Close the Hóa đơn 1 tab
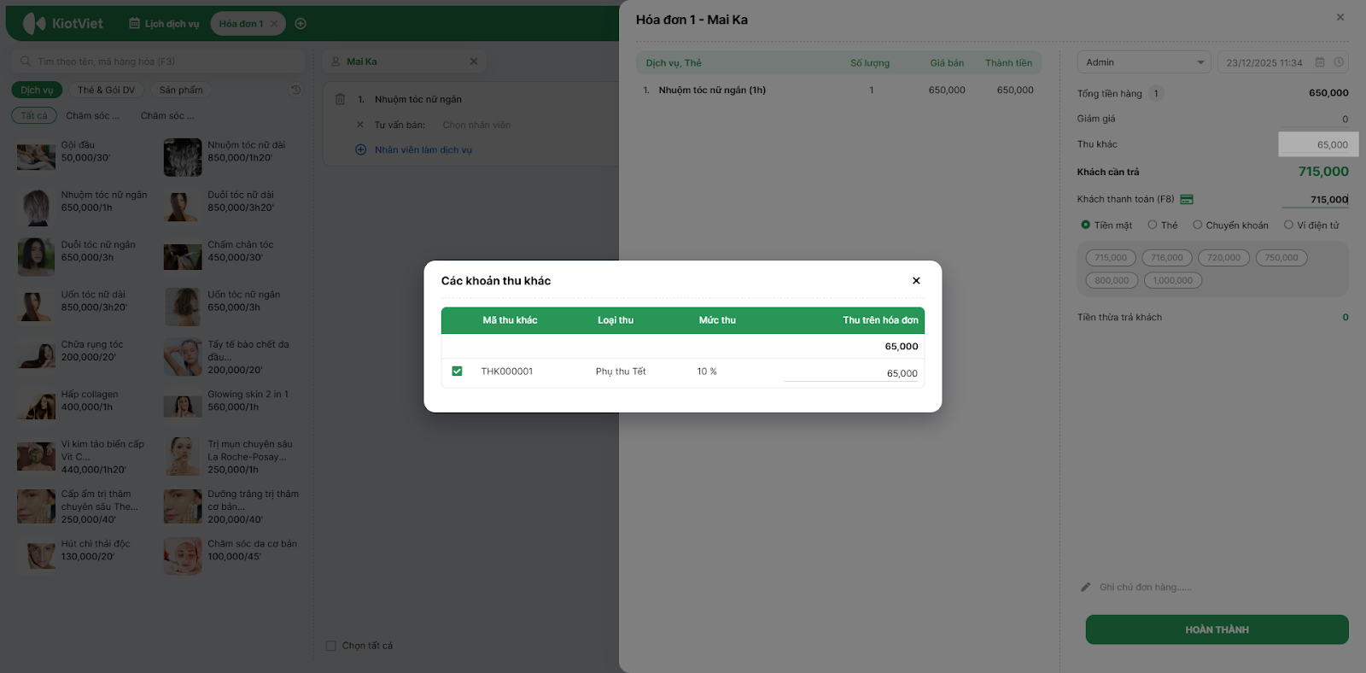The height and width of the screenshot is (673, 1366). pyautogui.click(x=274, y=24)
